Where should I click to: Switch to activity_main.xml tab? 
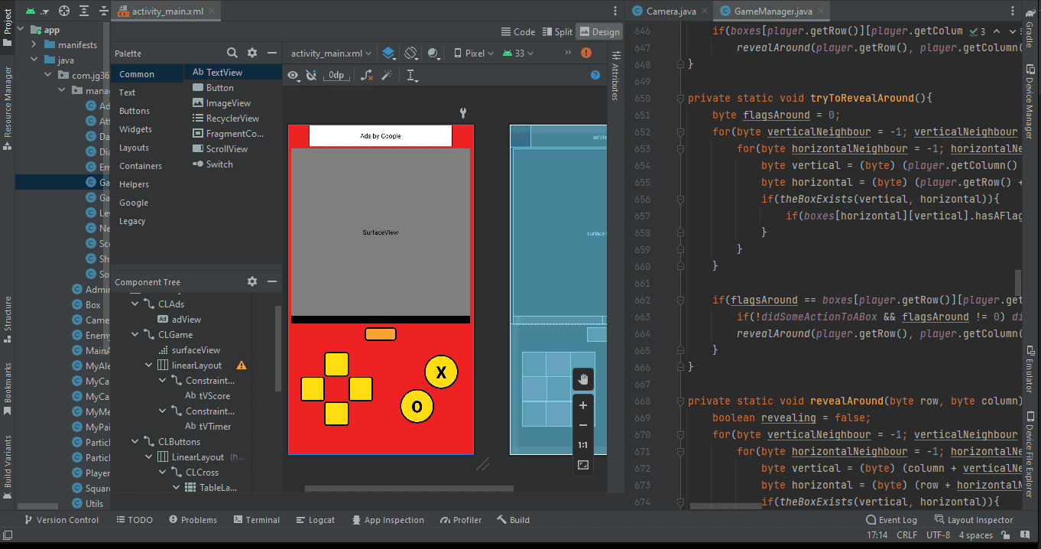[168, 11]
